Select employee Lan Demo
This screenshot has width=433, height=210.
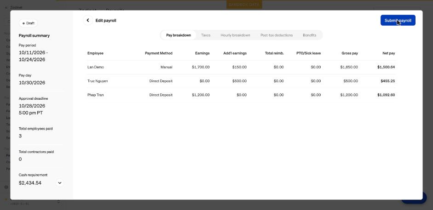click(96, 67)
